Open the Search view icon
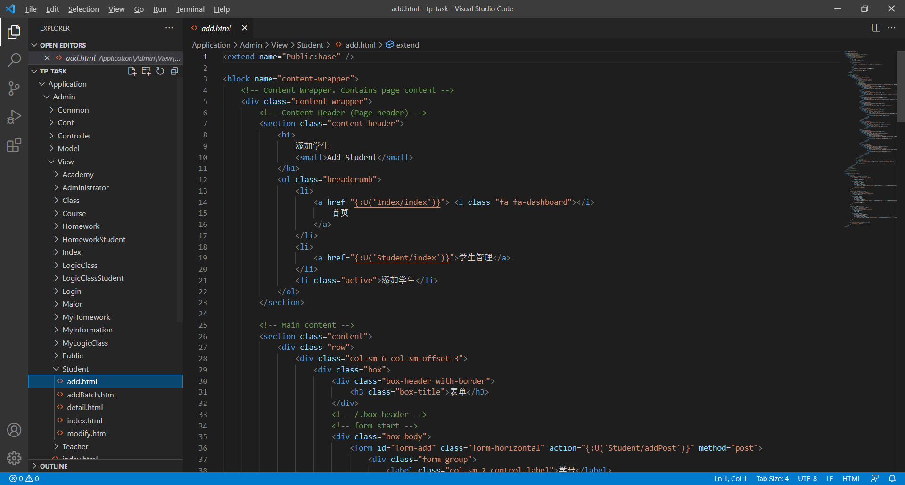 (14, 60)
